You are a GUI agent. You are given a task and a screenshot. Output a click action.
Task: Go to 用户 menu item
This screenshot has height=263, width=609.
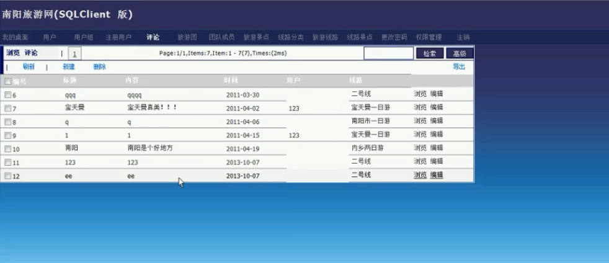pos(50,37)
